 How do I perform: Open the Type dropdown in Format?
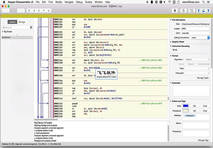click(x=197, y=68)
